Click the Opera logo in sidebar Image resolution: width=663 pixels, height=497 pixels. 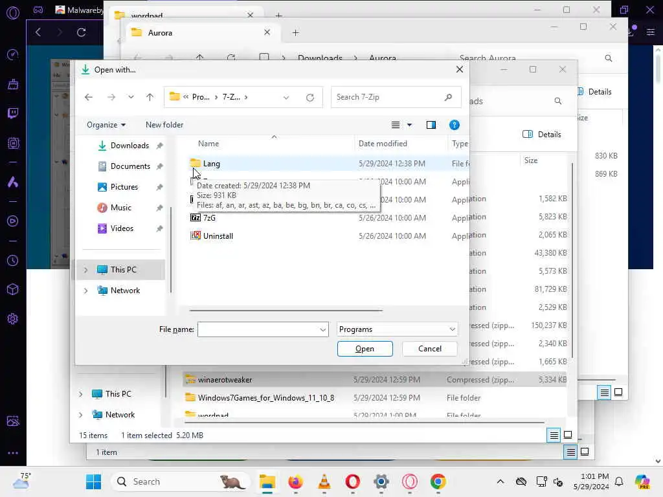pos(13,13)
